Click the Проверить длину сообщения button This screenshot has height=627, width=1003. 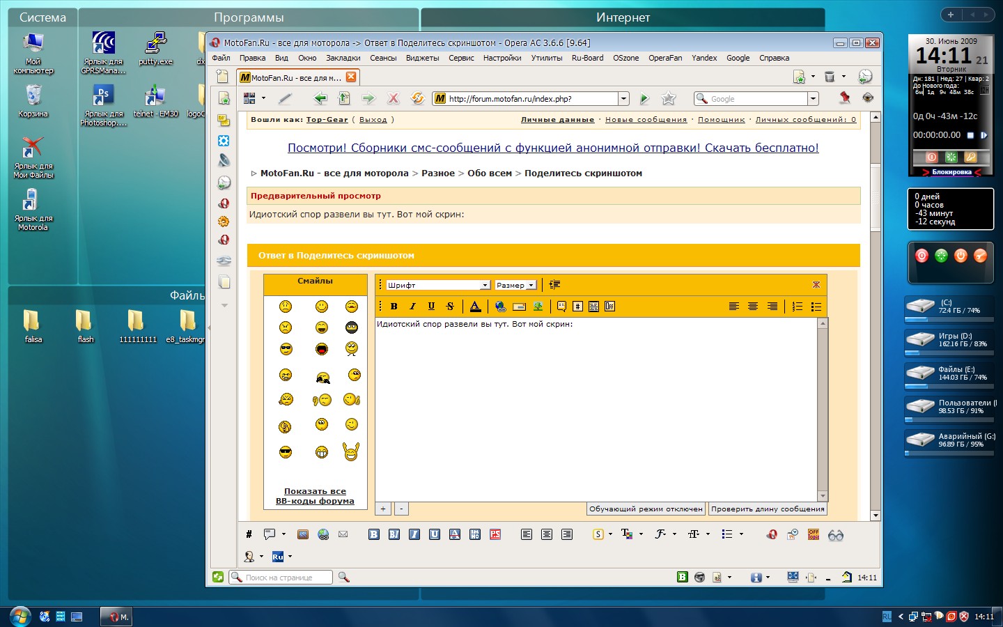point(768,509)
